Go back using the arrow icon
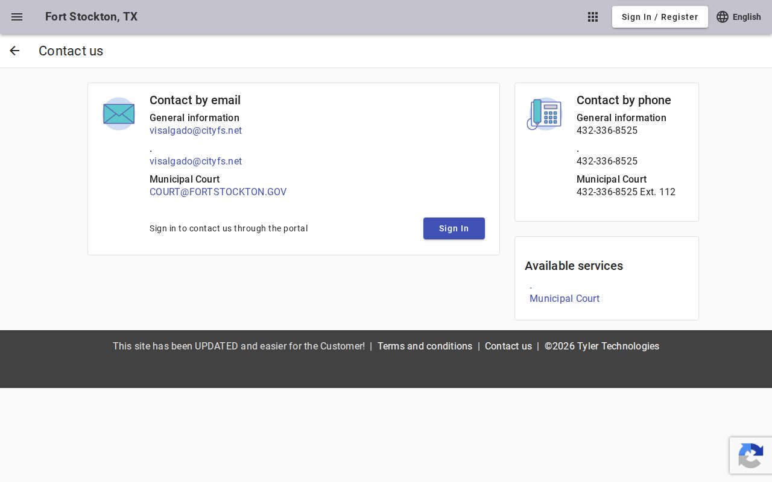772x482 pixels. 14,51
